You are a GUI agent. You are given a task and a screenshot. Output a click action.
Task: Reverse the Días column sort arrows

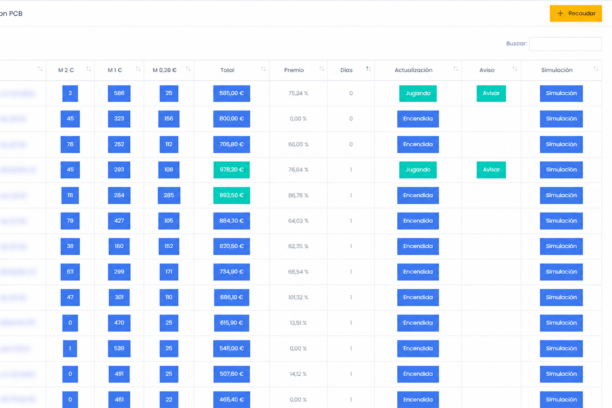pos(369,69)
